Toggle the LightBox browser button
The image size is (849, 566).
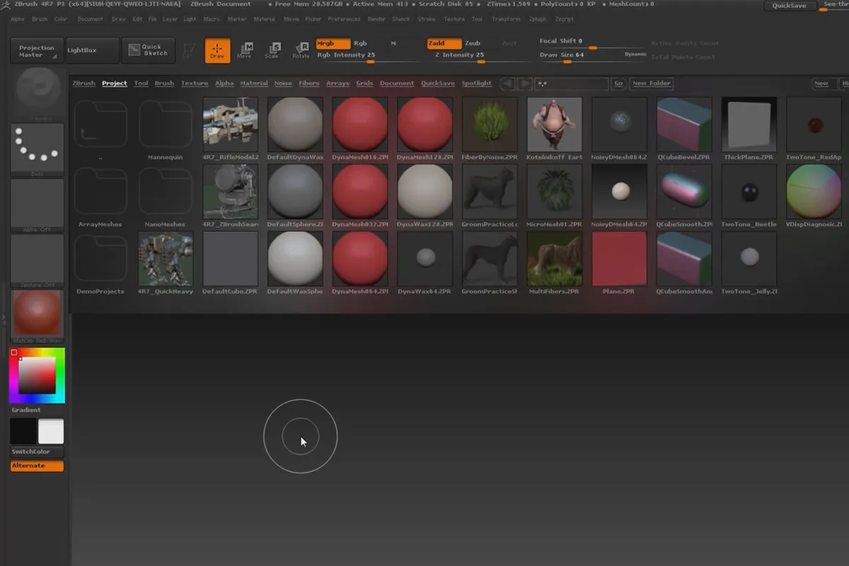coord(91,50)
